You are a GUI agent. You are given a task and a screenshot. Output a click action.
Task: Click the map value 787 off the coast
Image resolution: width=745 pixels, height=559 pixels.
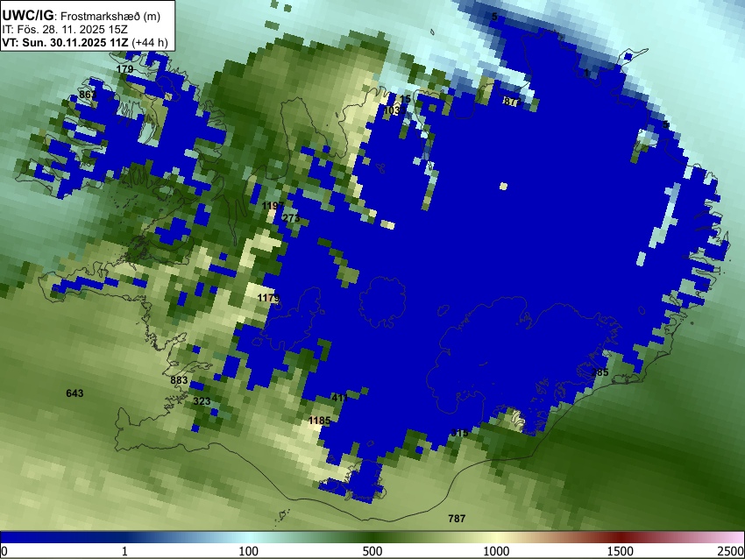coord(457,519)
